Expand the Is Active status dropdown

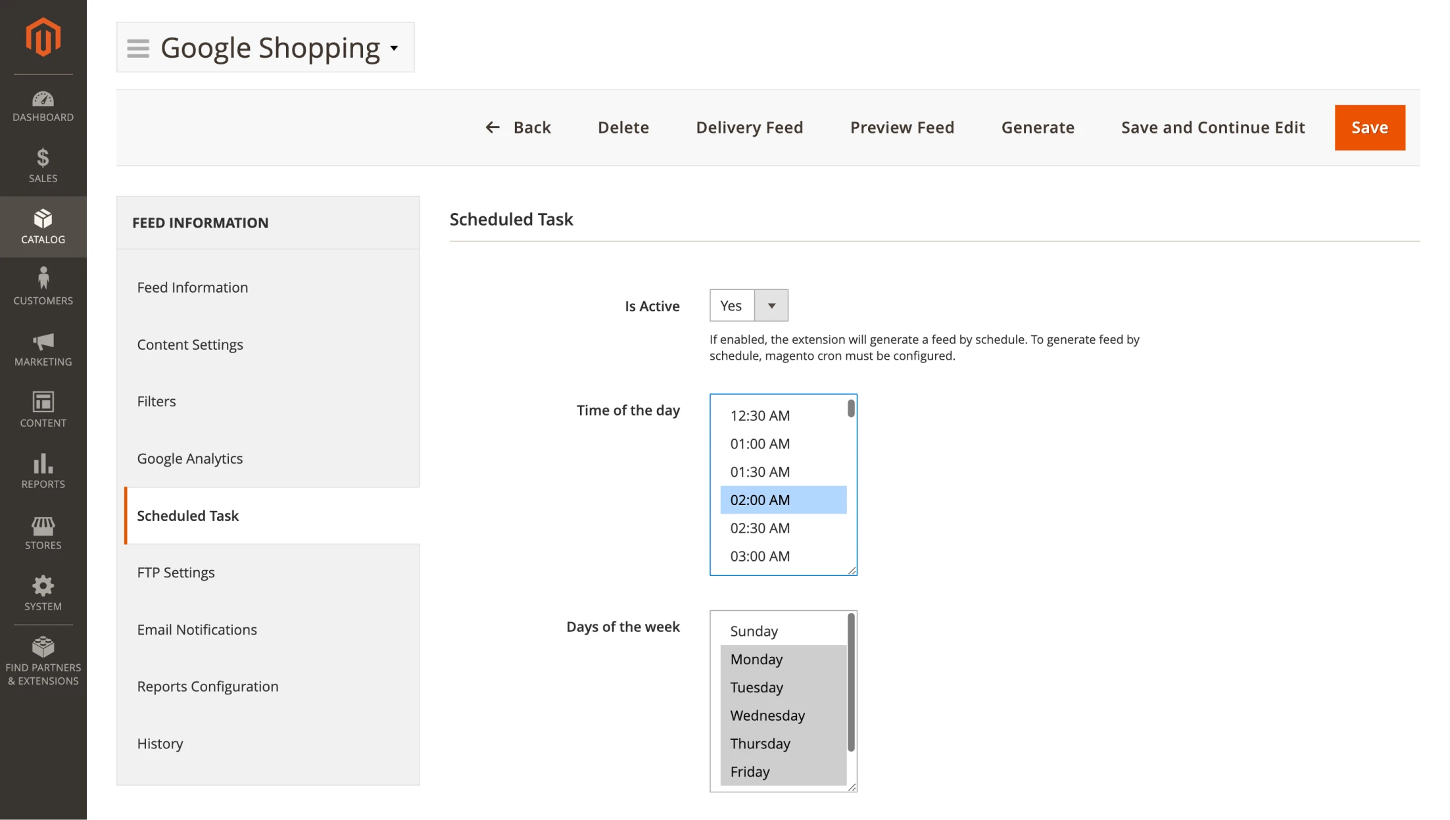pos(772,305)
